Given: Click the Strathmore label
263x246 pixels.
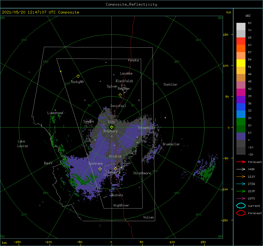Looking at the screenshot, I should pyautogui.click(x=142, y=173).
